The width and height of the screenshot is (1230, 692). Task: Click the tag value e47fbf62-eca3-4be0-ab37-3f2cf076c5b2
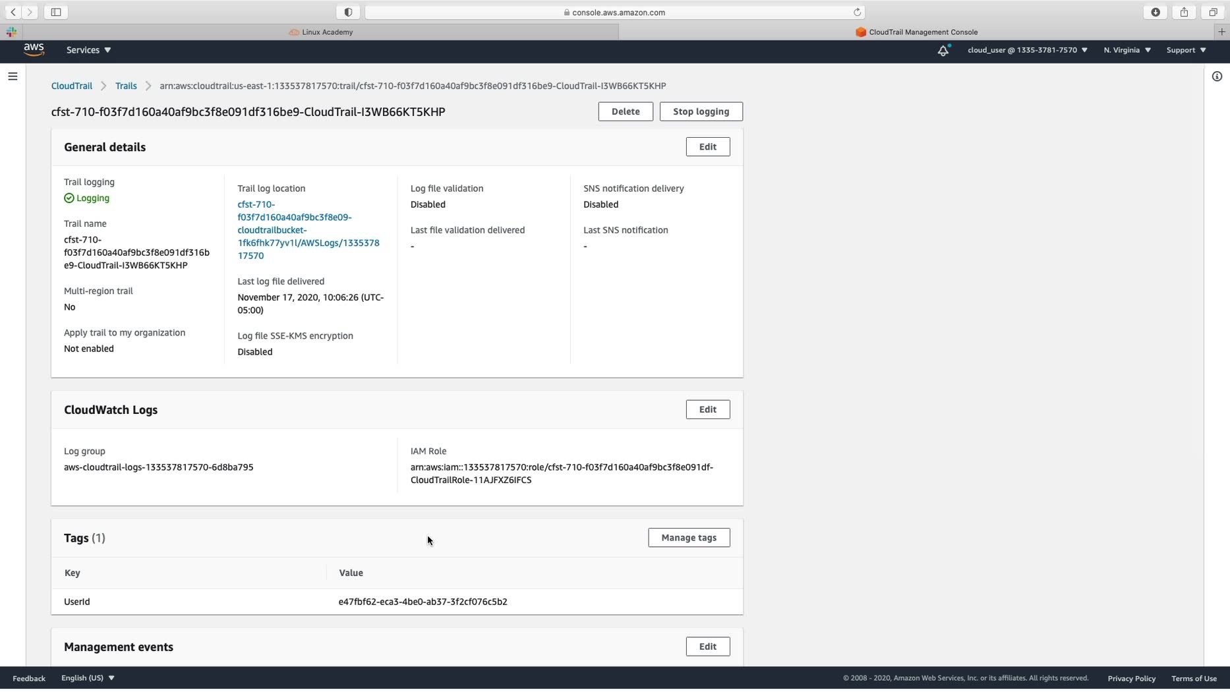pos(423,602)
